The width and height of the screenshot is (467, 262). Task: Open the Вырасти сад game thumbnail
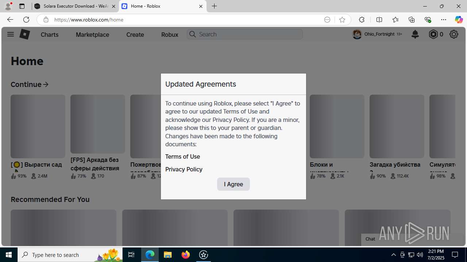(x=38, y=126)
